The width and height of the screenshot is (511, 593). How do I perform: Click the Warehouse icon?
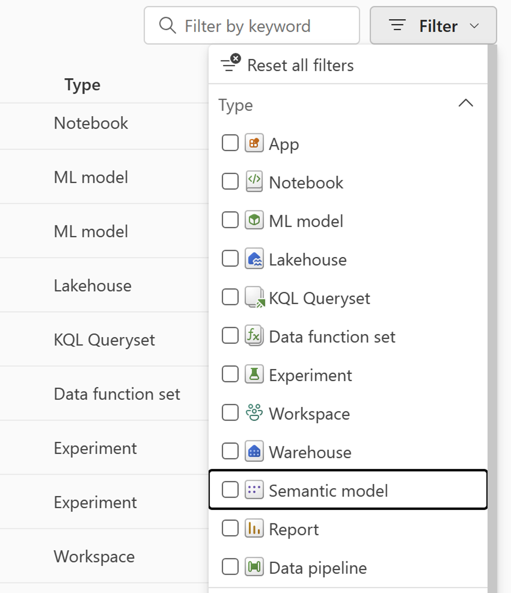[x=254, y=451]
